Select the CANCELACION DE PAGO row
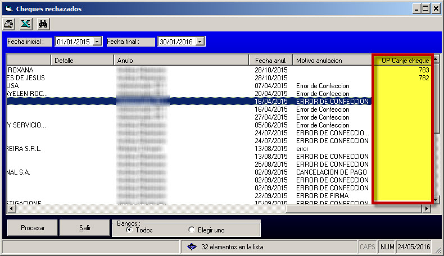Viewport: 444px width, 256px height. click(332, 172)
